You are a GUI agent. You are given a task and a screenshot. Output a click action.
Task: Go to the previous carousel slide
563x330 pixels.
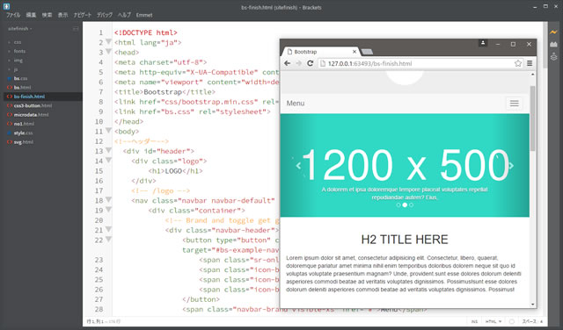click(x=298, y=166)
